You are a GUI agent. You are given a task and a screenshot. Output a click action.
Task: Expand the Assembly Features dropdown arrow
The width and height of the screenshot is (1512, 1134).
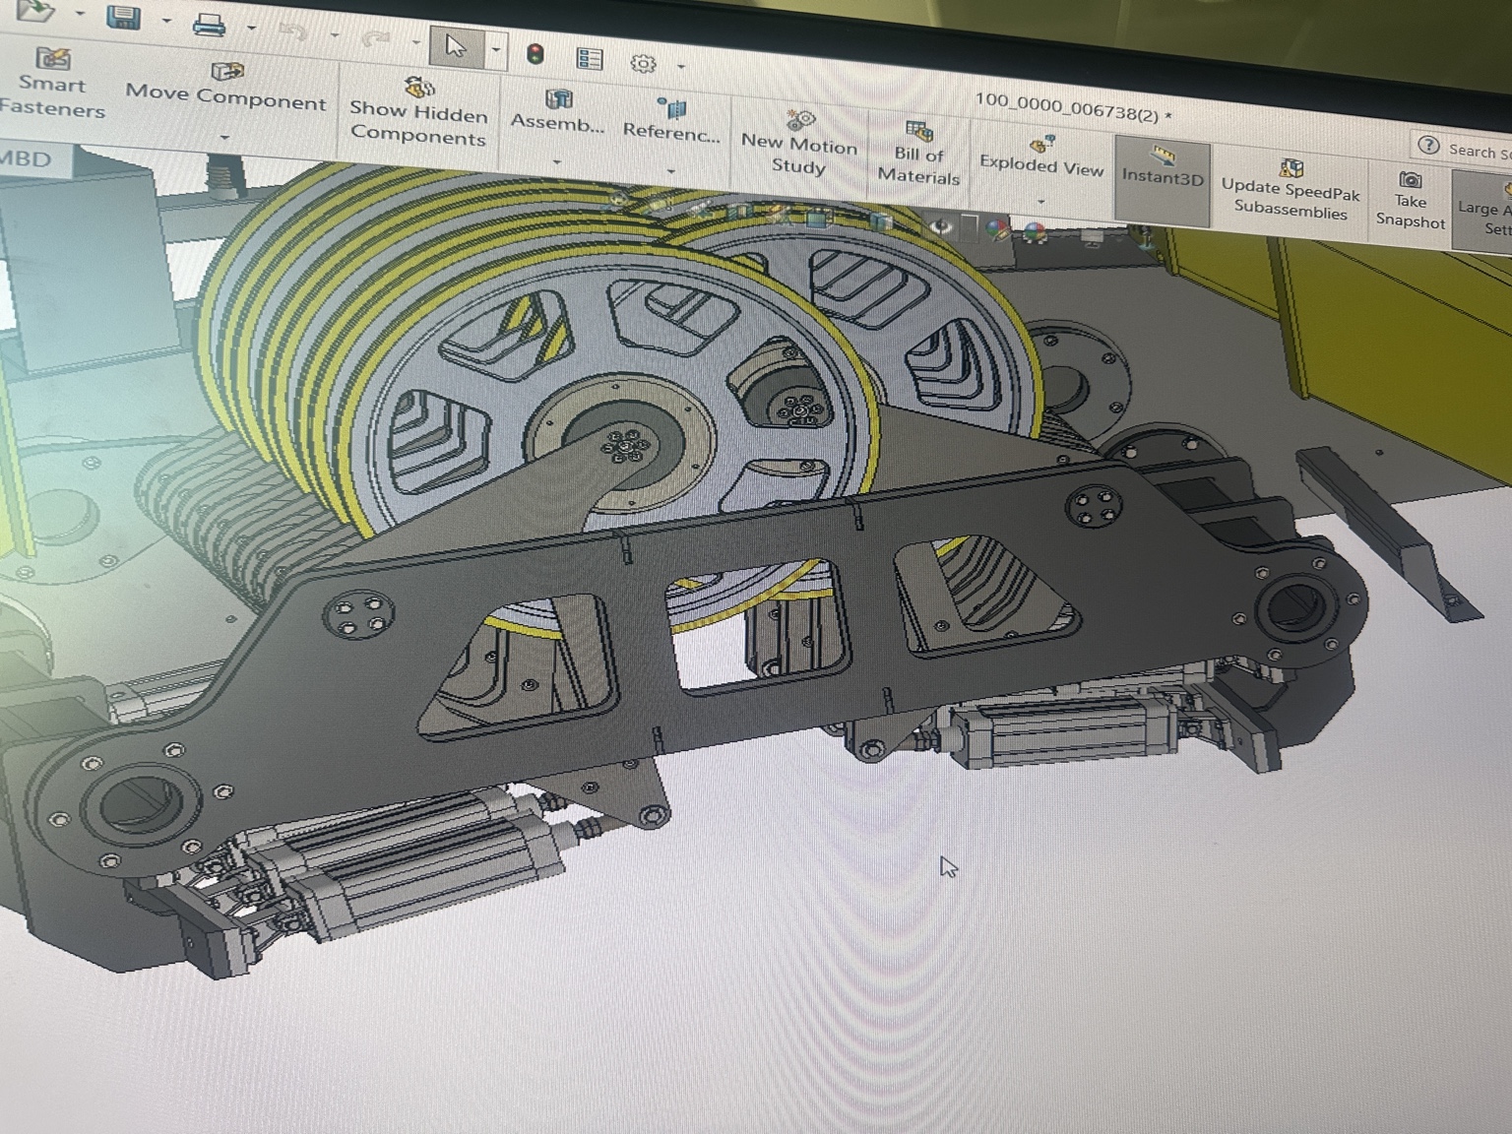pos(556,160)
